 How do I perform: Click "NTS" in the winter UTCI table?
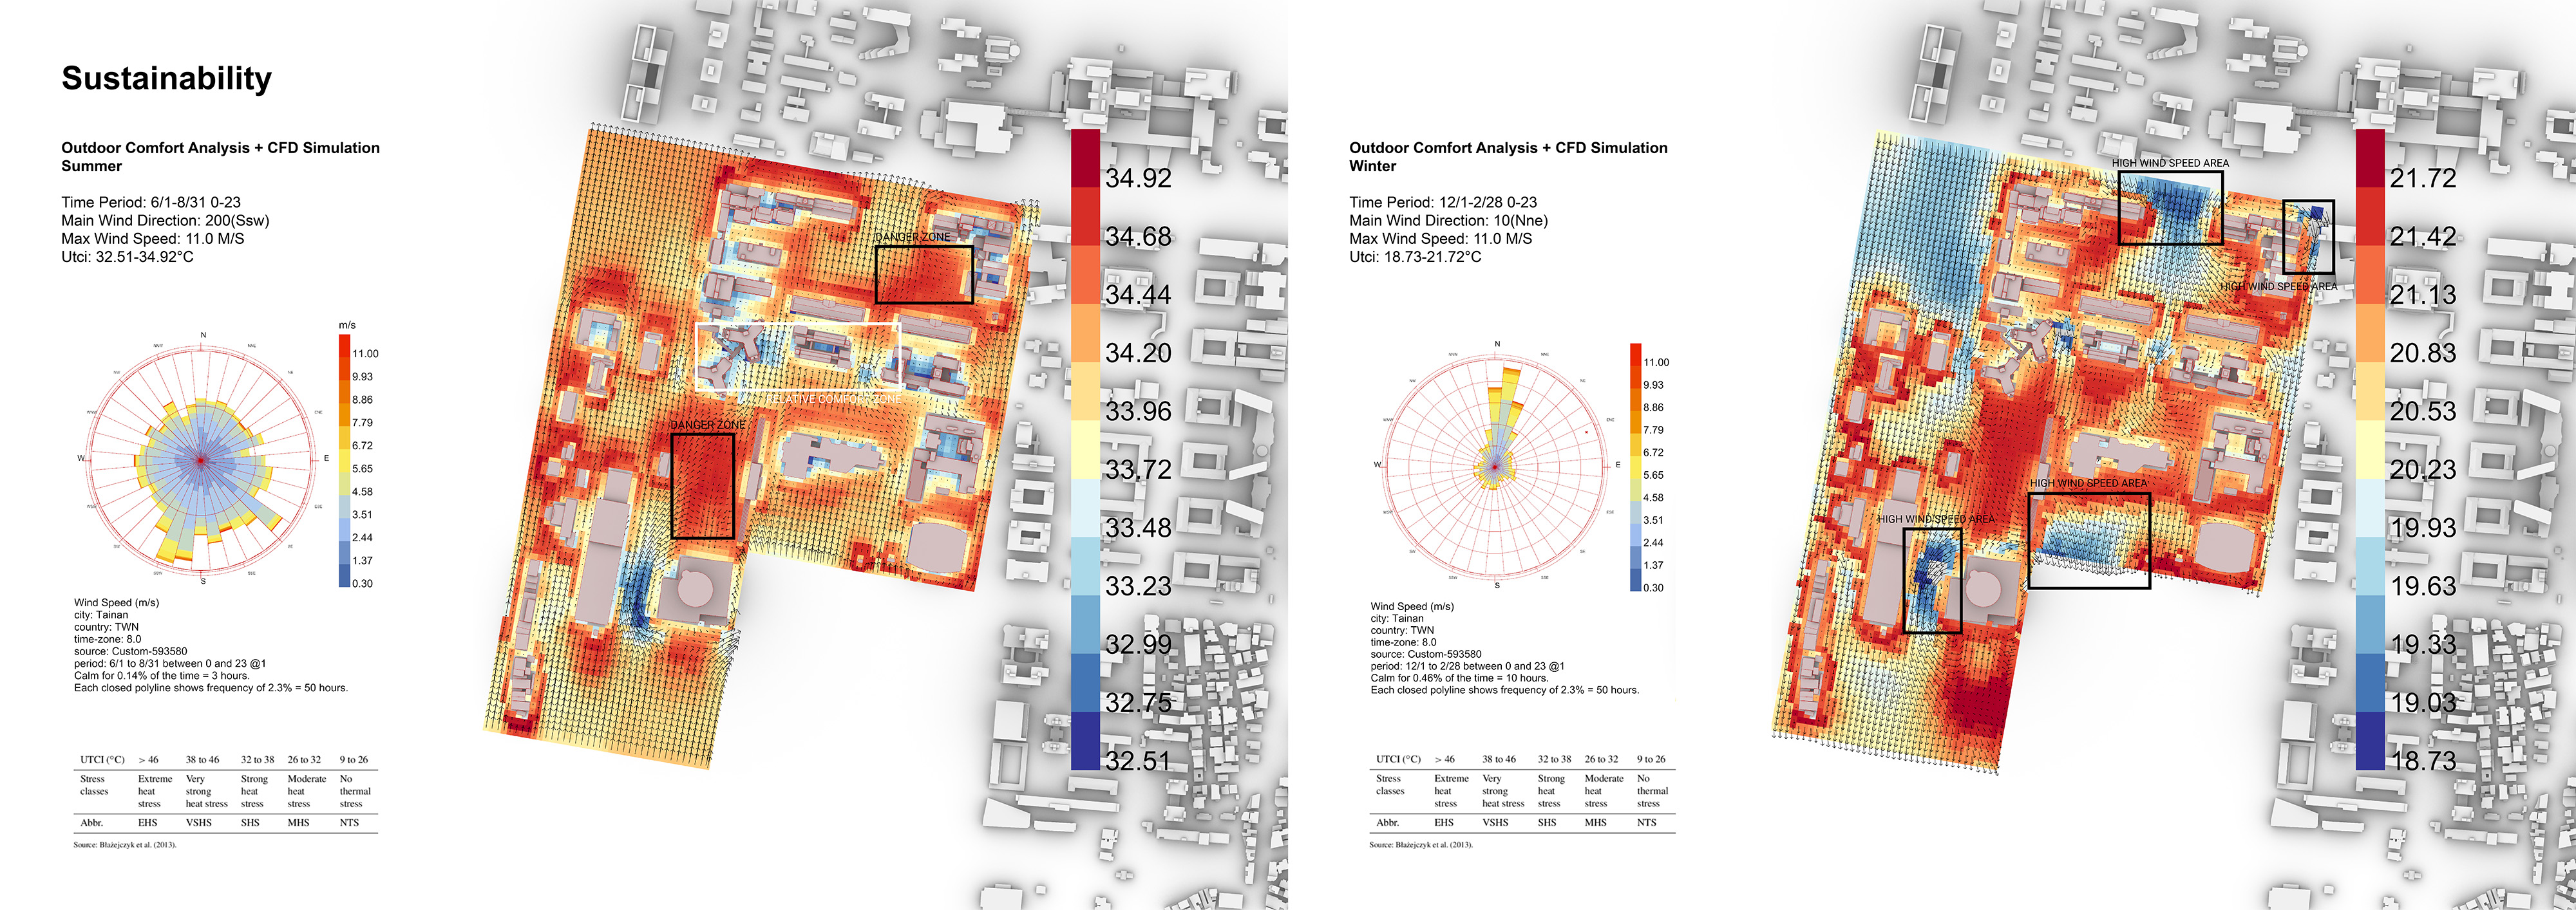1646,823
